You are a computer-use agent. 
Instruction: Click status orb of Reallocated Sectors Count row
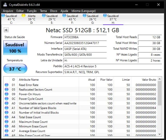6,89
